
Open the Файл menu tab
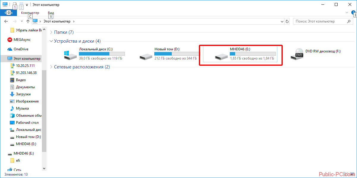(9, 13)
